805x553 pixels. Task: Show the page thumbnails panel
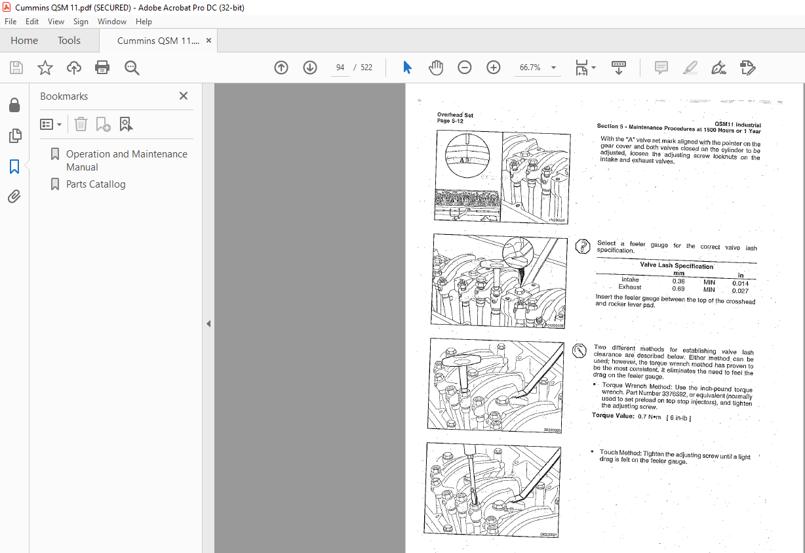click(14, 135)
